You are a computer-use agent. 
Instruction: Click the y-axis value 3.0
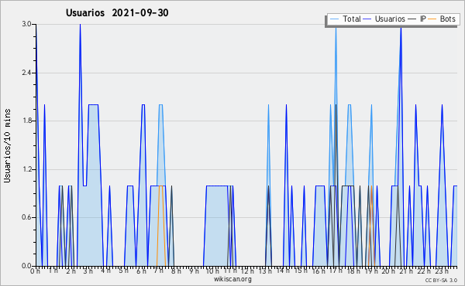[x=26, y=24]
